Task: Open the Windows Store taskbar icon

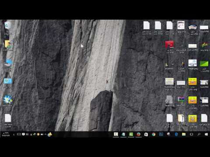Action: [x=146, y=134]
